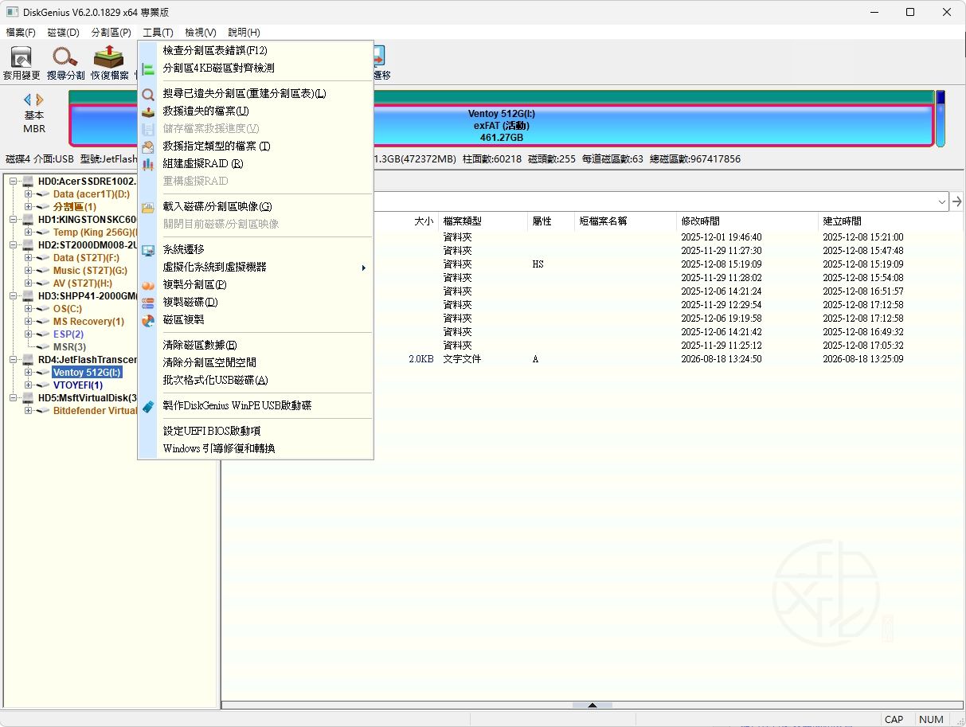This screenshot has width=966, height=727.
Task: Select the folder row with HS attribute
Action: (x=592, y=264)
